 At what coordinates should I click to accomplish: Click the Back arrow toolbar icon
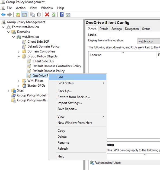click(x=3, y=14)
